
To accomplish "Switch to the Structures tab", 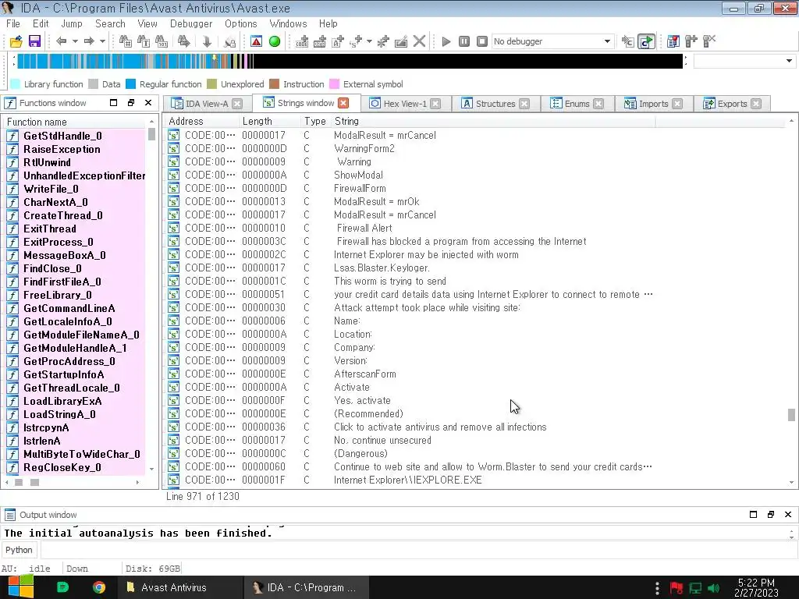I will (495, 104).
